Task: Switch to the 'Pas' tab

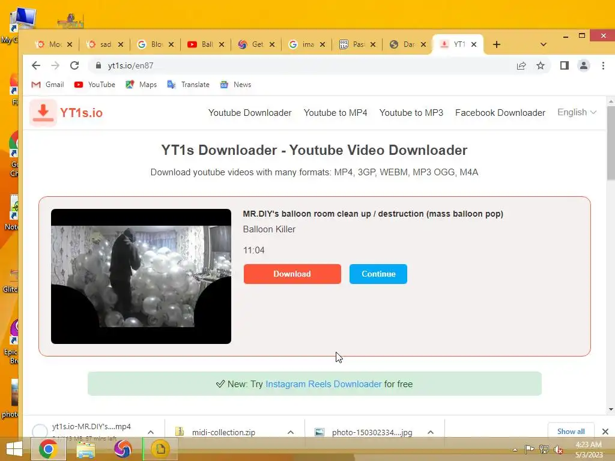Action: 357,44
